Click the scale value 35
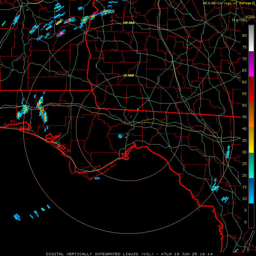The width and height of the screenshot is (256, 256). (x=244, y=141)
